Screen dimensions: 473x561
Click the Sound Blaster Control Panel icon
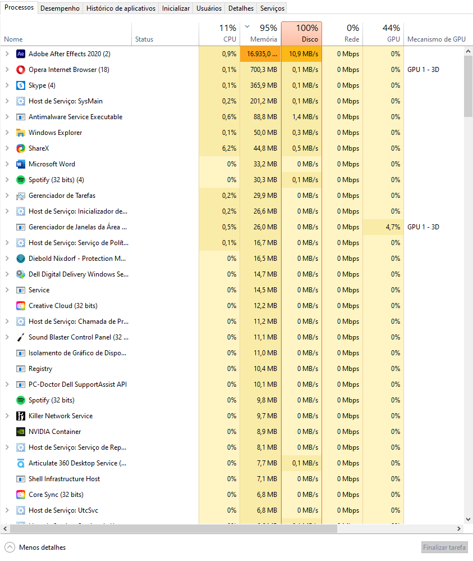pyautogui.click(x=21, y=337)
